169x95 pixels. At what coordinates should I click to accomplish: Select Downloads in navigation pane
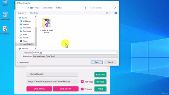point(27,31)
